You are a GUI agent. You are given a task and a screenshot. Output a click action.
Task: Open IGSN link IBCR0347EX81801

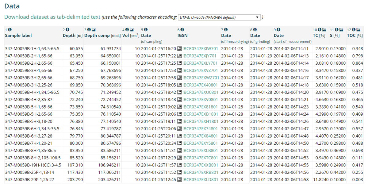200,107
